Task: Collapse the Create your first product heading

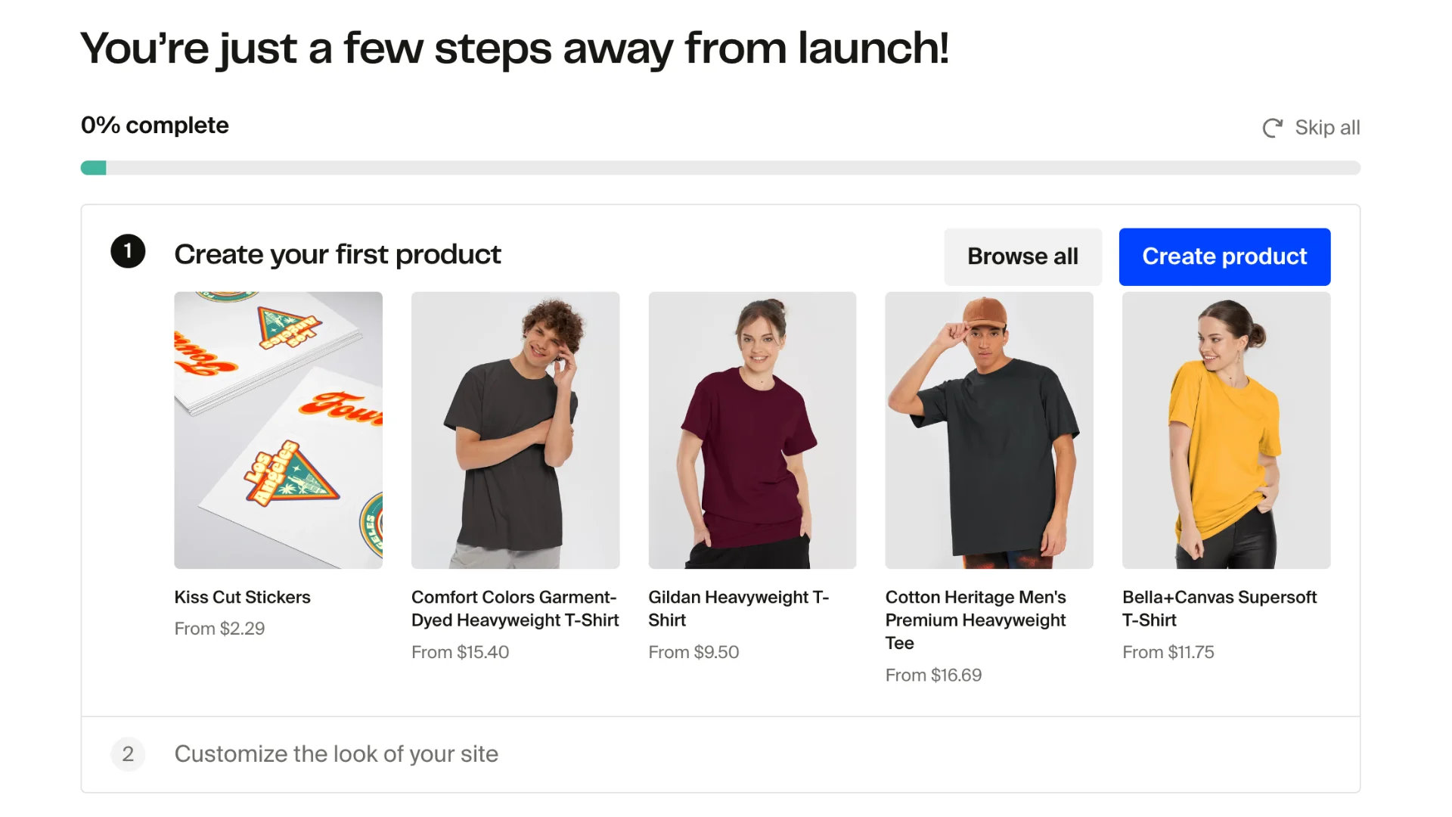Action: point(337,255)
